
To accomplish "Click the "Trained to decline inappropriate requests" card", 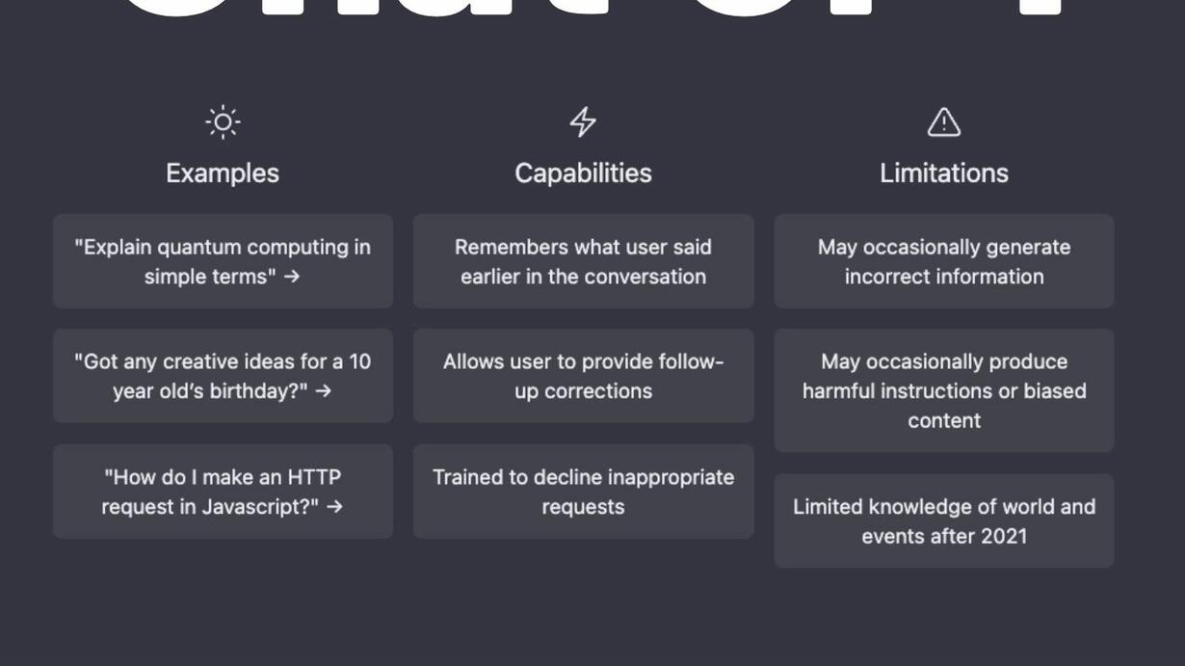I will click(x=583, y=492).
